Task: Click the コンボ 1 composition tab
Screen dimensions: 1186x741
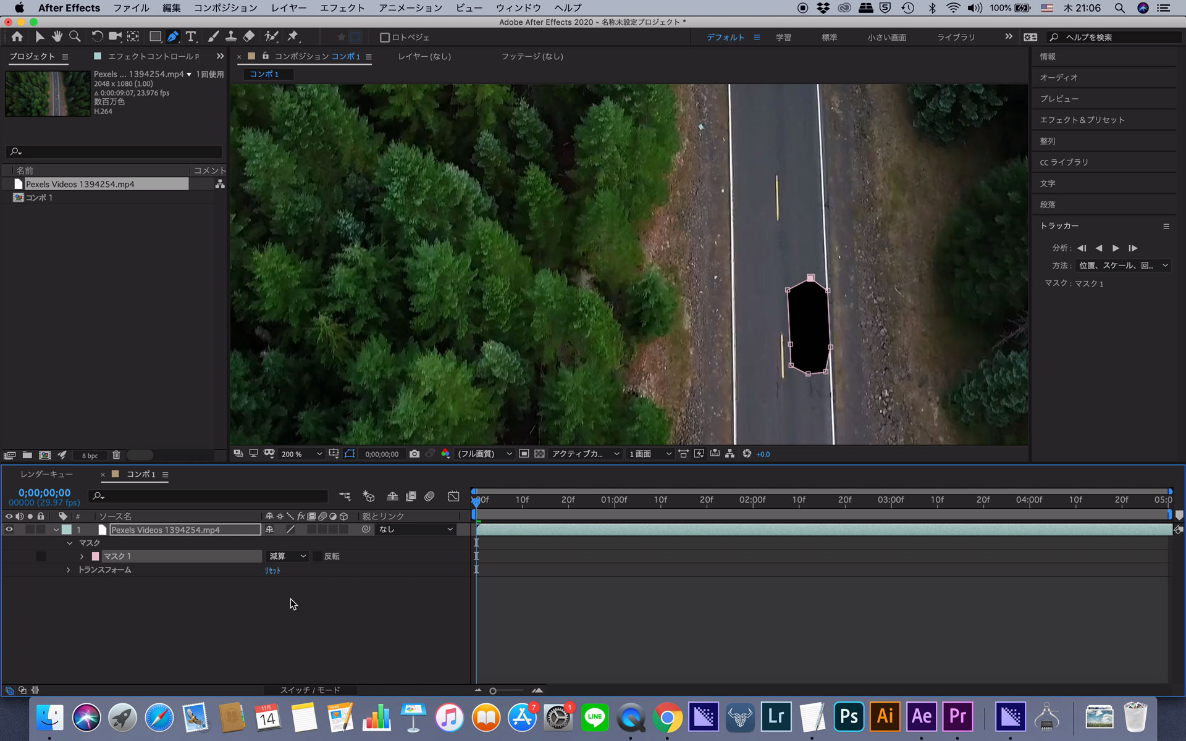Action: click(264, 74)
